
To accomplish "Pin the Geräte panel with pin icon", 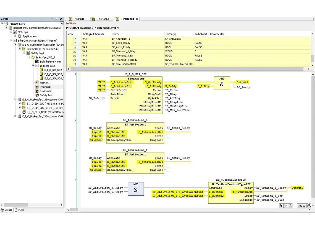I will 57,19.
